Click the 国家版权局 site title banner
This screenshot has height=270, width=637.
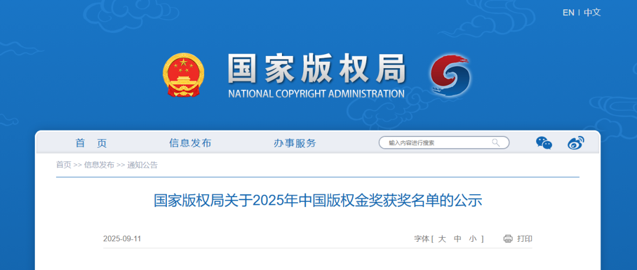pos(317,76)
